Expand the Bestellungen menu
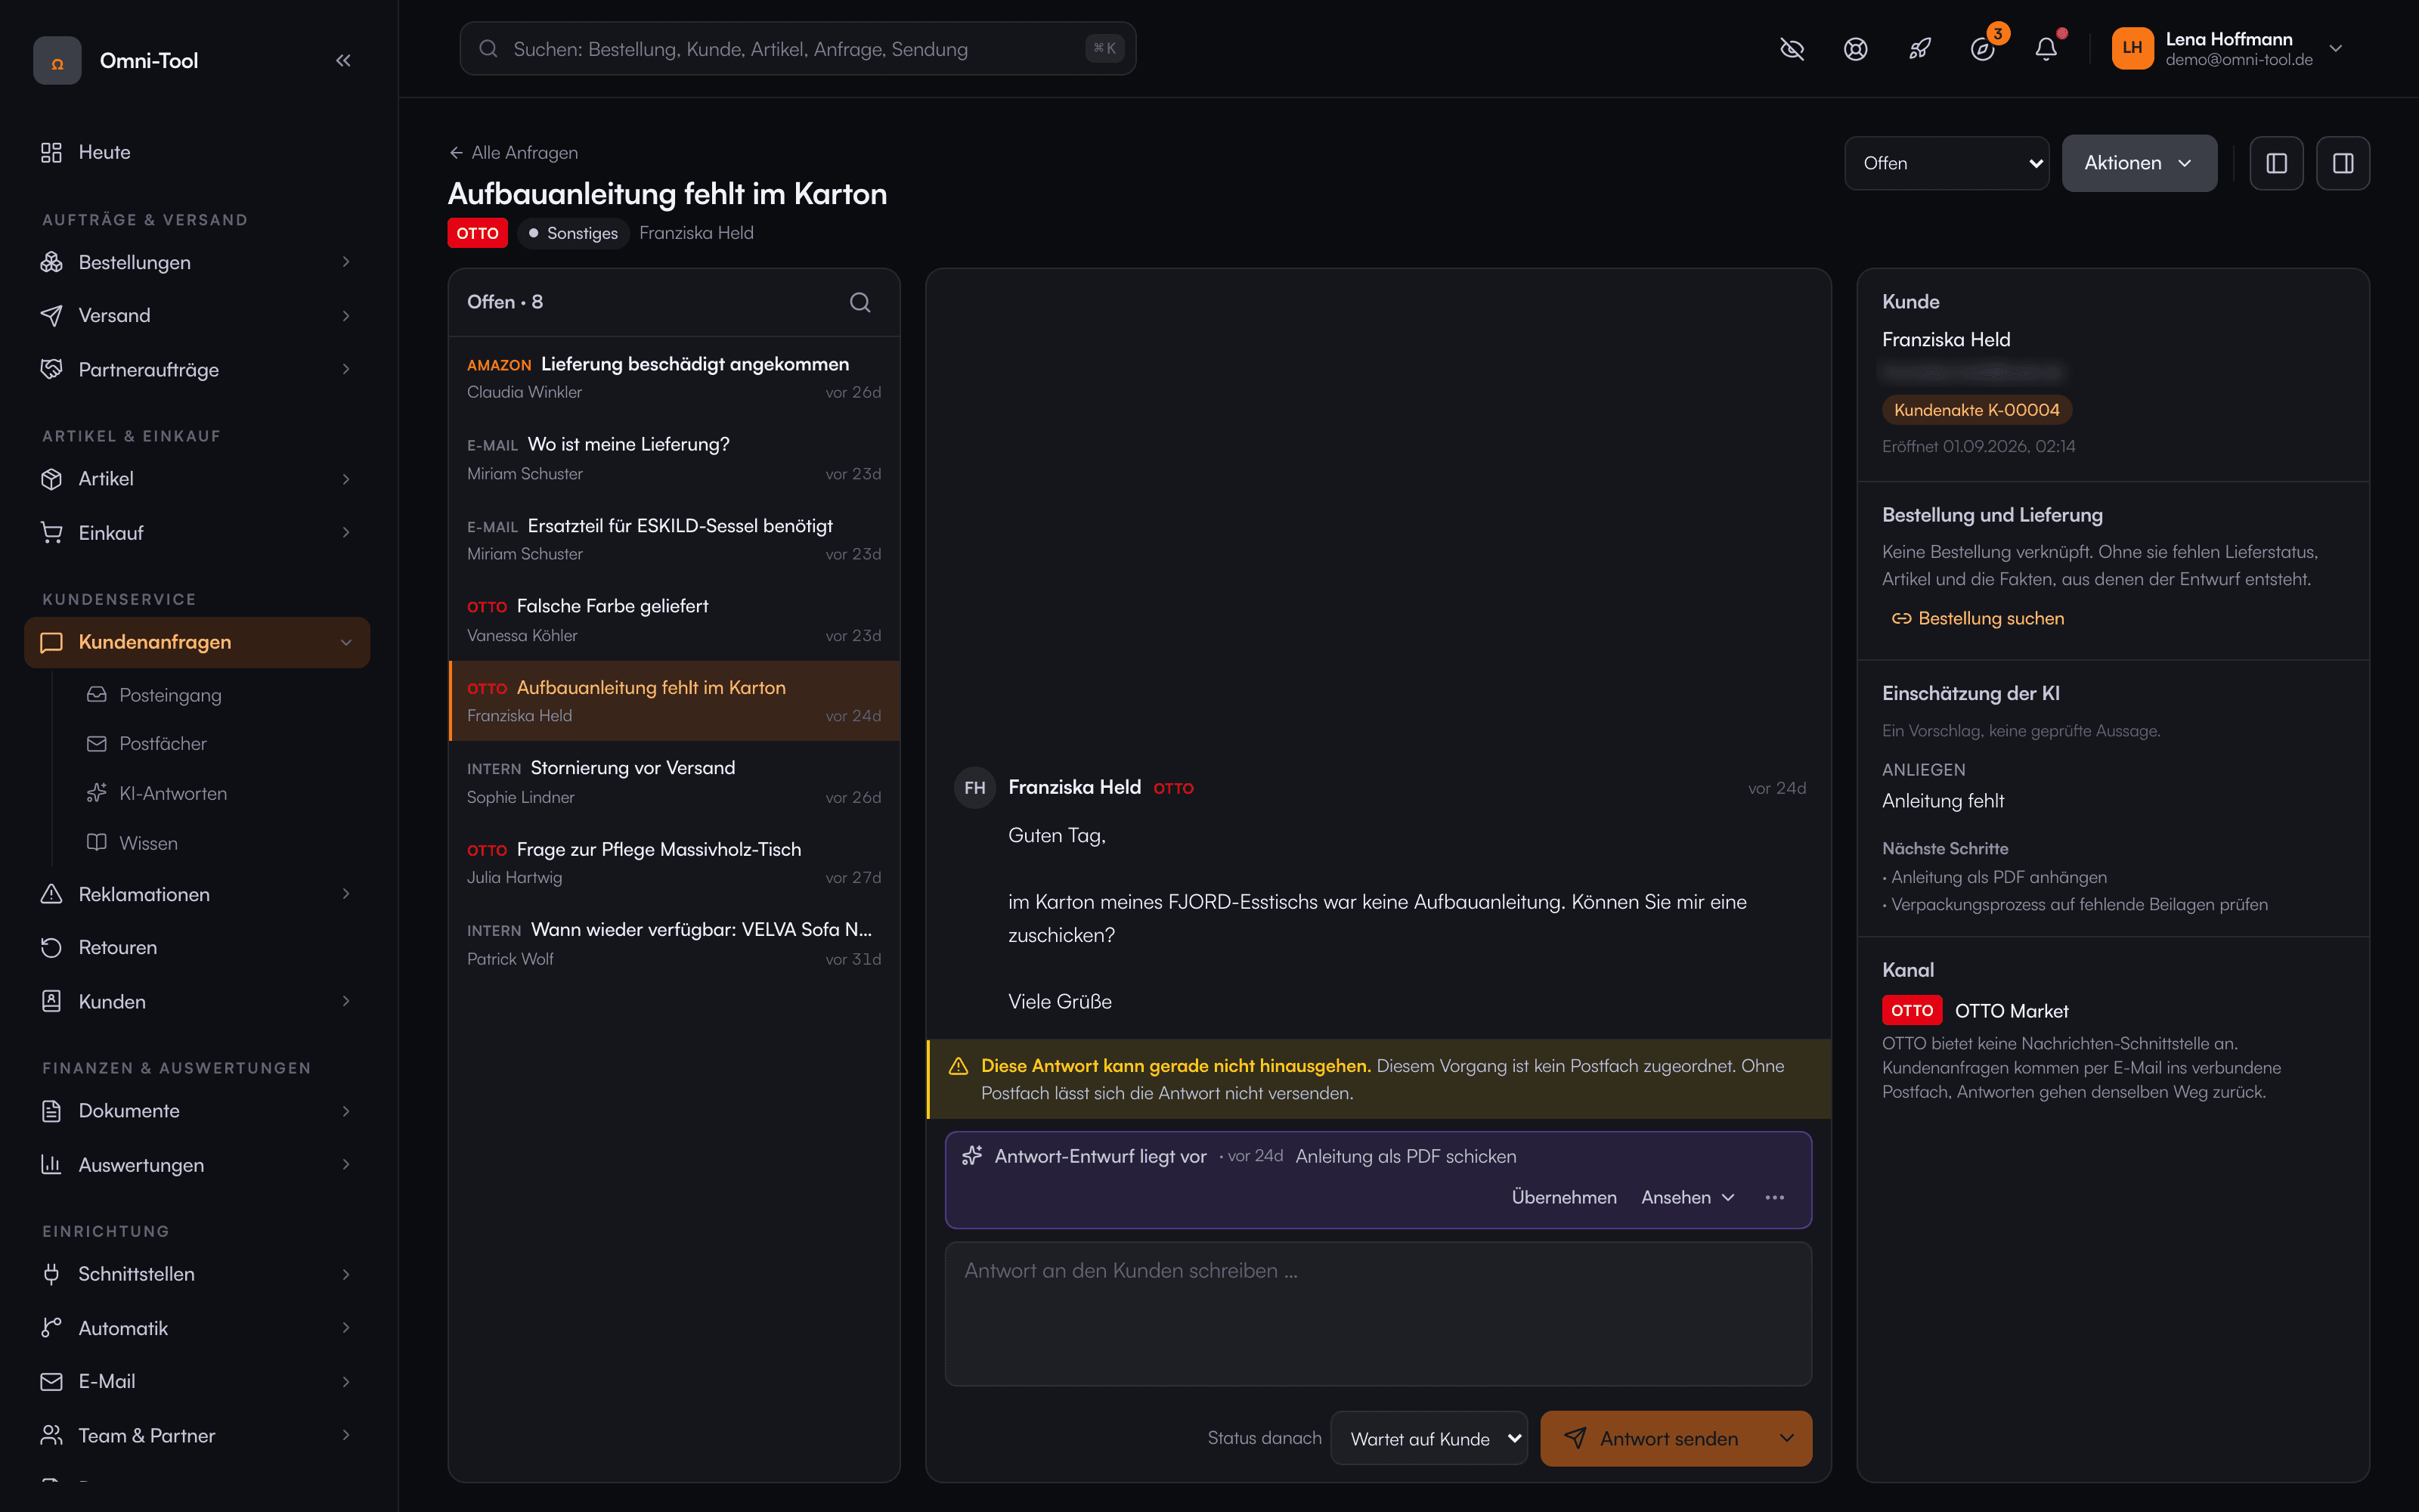 point(198,262)
